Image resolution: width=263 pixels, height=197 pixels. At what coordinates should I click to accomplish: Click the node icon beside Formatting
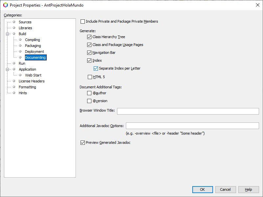point(14,87)
